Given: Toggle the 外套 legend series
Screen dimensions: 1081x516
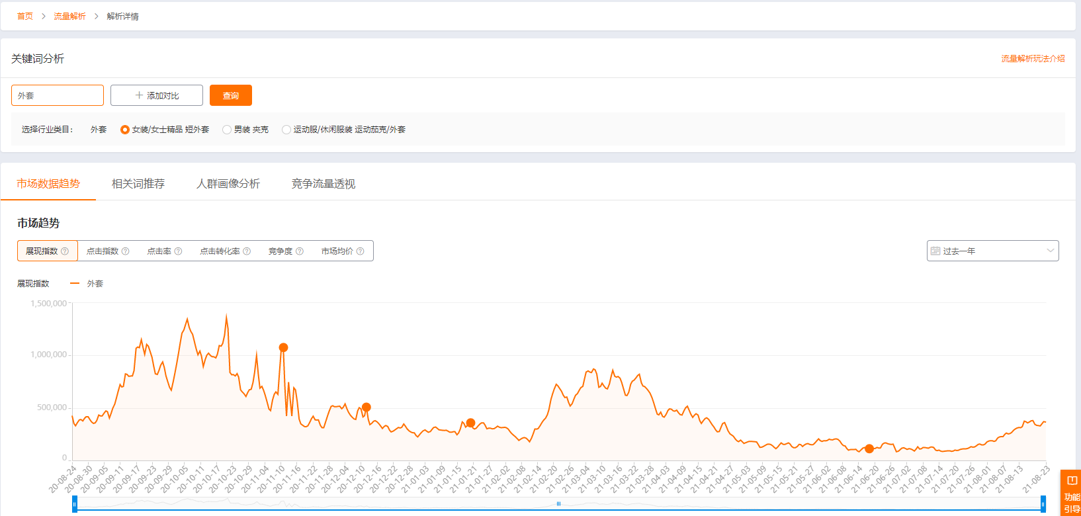Looking at the screenshot, I should [x=87, y=283].
